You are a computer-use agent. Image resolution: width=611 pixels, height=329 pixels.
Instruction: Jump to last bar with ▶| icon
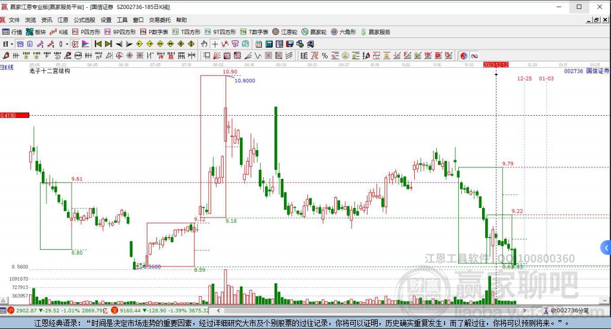[x=109, y=44]
